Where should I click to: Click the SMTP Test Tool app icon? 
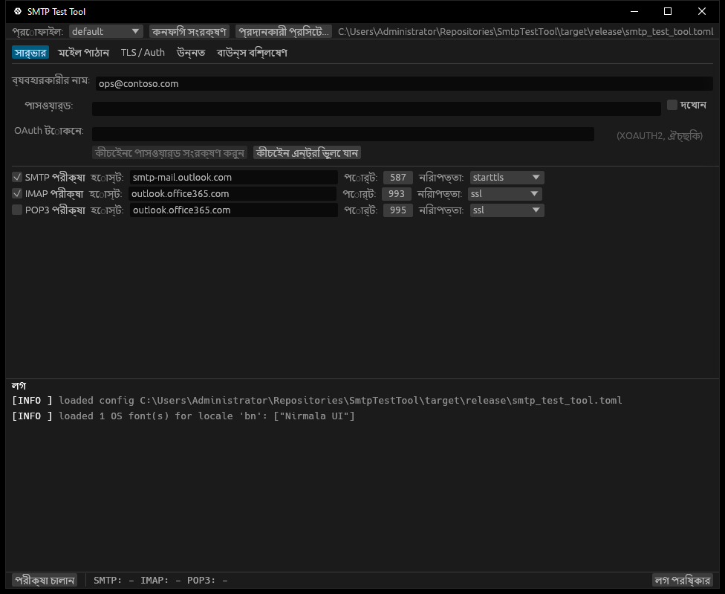click(18, 11)
